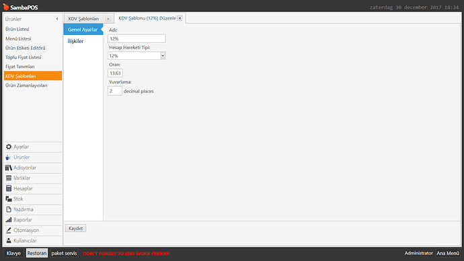
Task: Collapse the Ürünler sidebar panel arrow
Action: 57,19
